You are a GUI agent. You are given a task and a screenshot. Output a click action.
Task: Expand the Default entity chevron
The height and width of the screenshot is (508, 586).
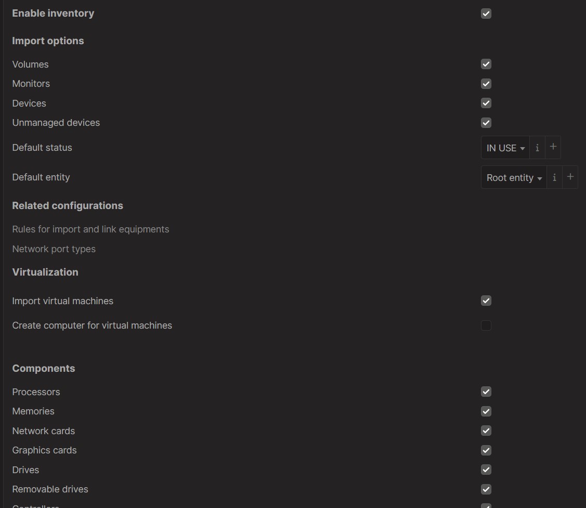(x=540, y=178)
